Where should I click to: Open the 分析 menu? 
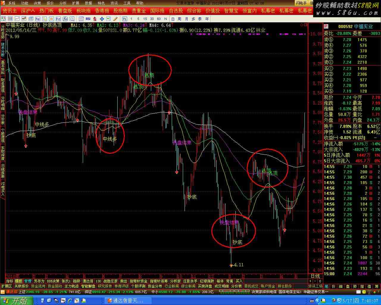point(63,3)
